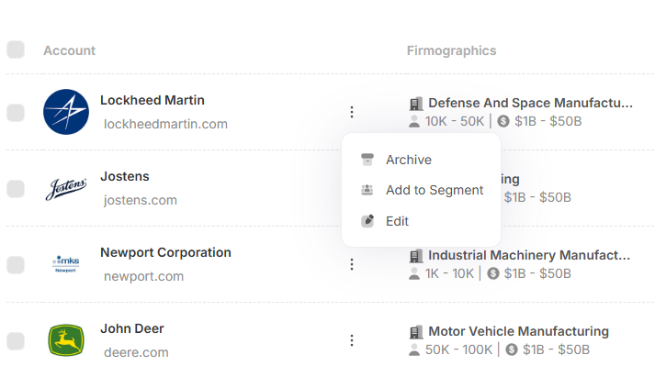Expand the John Deer row options menu
This screenshot has height=377, width=655.
(x=351, y=340)
